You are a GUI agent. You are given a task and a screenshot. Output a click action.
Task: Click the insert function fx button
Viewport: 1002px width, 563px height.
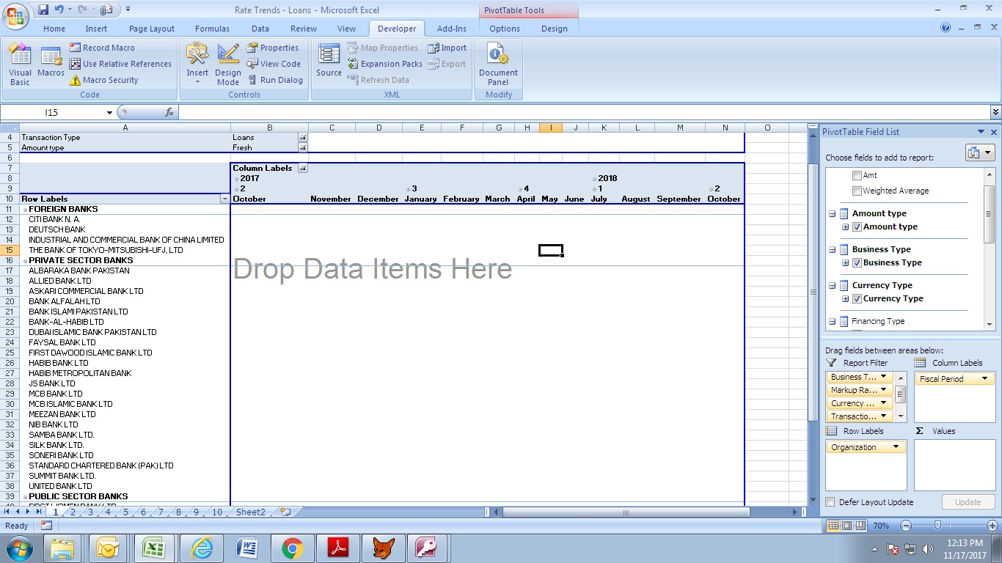click(169, 112)
